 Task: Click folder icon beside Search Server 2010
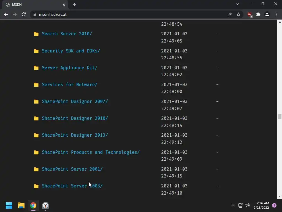tap(36, 34)
